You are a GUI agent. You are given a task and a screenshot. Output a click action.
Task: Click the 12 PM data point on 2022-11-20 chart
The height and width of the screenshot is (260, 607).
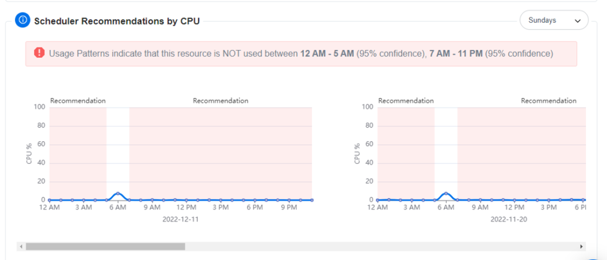tap(514, 200)
